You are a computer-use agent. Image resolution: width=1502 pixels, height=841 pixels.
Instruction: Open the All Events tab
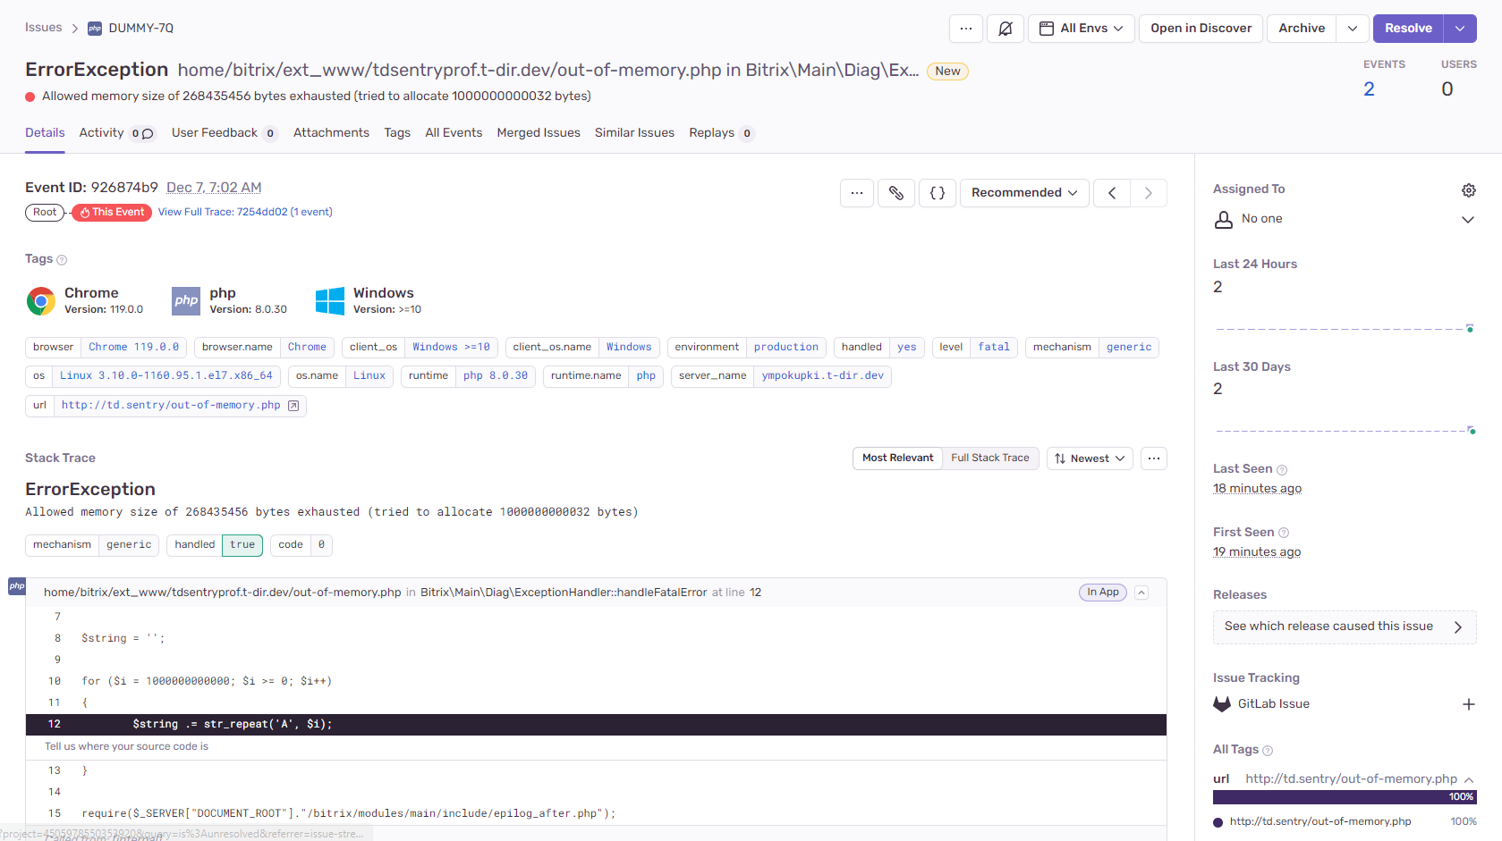click(454, 133)
